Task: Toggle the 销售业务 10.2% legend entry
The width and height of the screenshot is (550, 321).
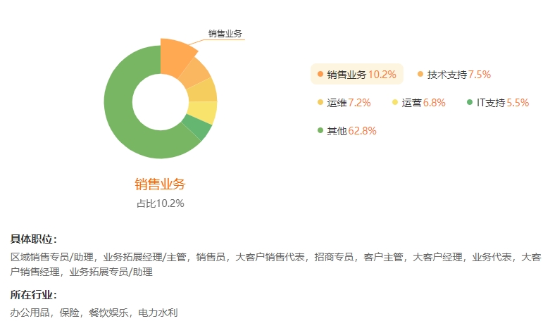Action: 361,74
